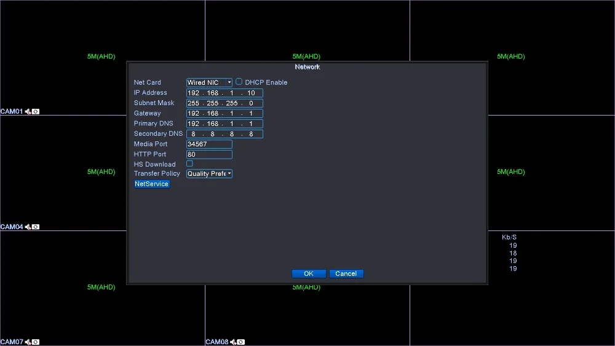615x346 pixels.
Task: Open the NetService settings button
Action: [x=152, y=184]
